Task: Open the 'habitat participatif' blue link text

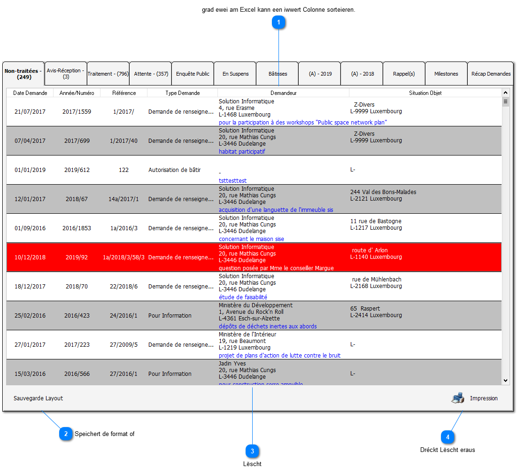Action: (x=242, y=152)
